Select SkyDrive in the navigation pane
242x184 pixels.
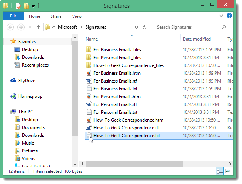coord(26,81)
